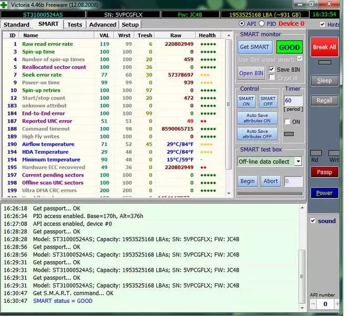
Task: Click the SMART table scroll down arrow
Action: tap(229, 193)
